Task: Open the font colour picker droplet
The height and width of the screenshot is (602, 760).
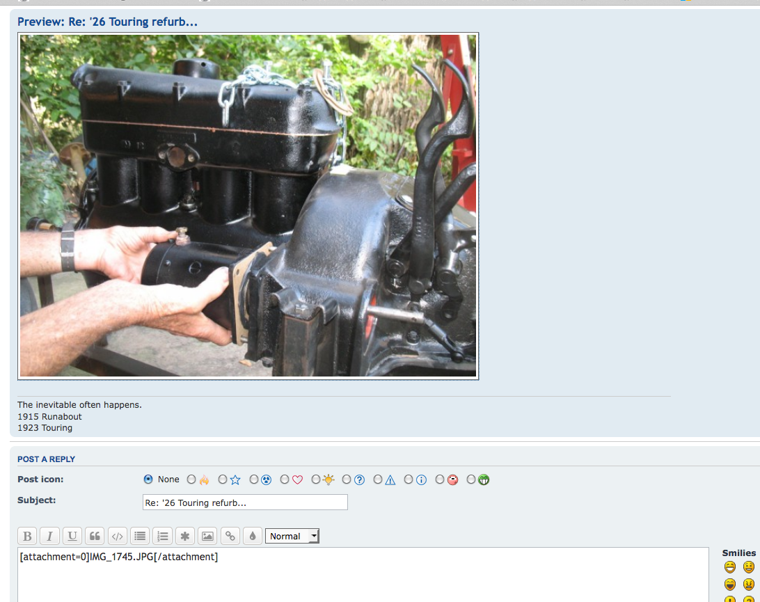Action: (x=252, y=536)
